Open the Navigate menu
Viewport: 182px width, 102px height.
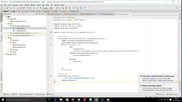click(x=15, y=5)
